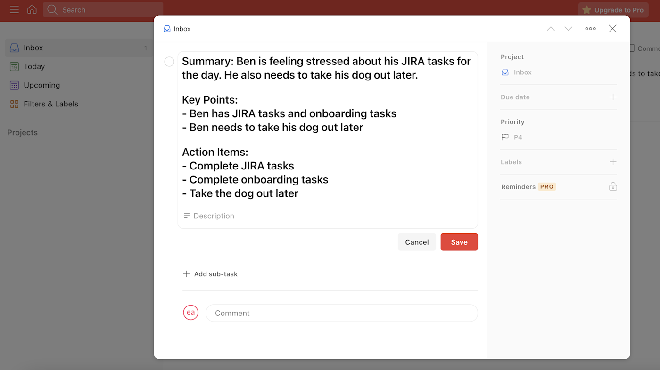Screen dimensions: 660x370
Task: Click the Today calendar icon
Action: [15, 66]
